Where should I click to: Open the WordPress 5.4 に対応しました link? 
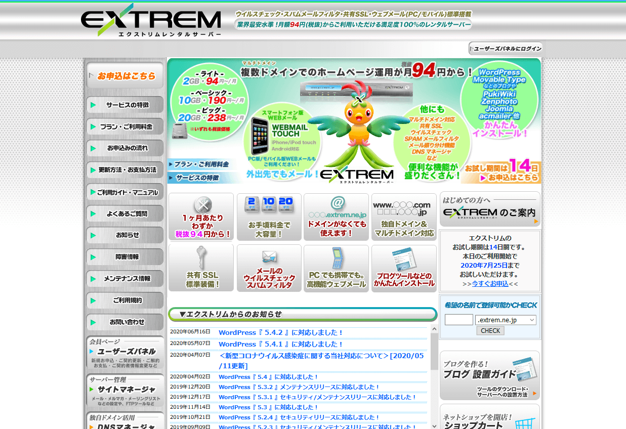[268, 377]
